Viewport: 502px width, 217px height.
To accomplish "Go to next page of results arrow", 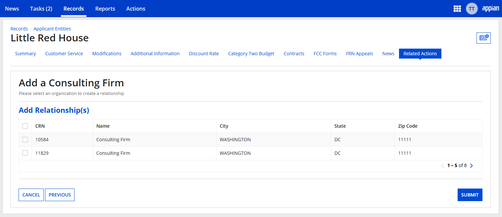I will (x=472, y=166).
